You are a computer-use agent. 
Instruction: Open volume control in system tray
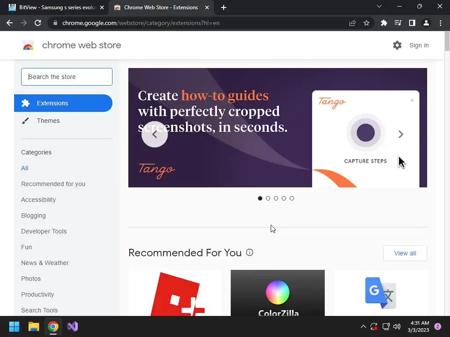(x=397, y=326)
